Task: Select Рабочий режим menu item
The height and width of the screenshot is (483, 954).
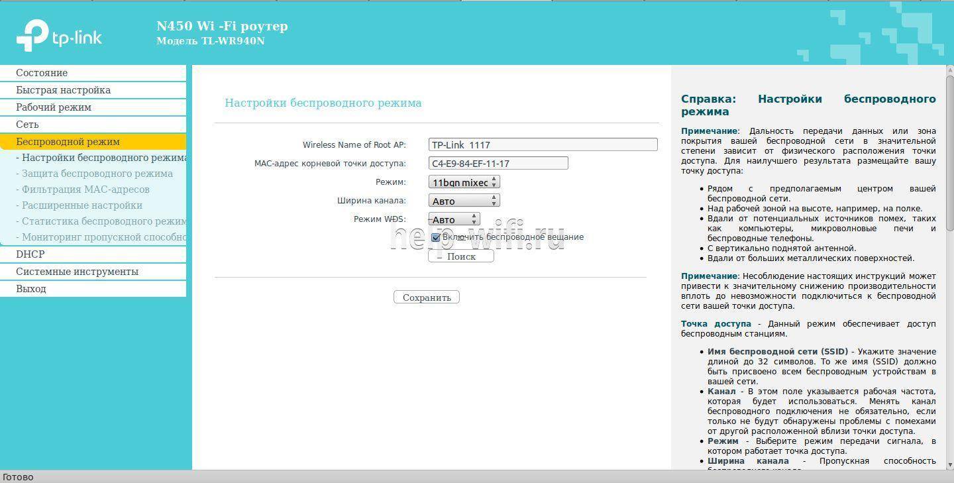Action: click(x=54, y=107)
